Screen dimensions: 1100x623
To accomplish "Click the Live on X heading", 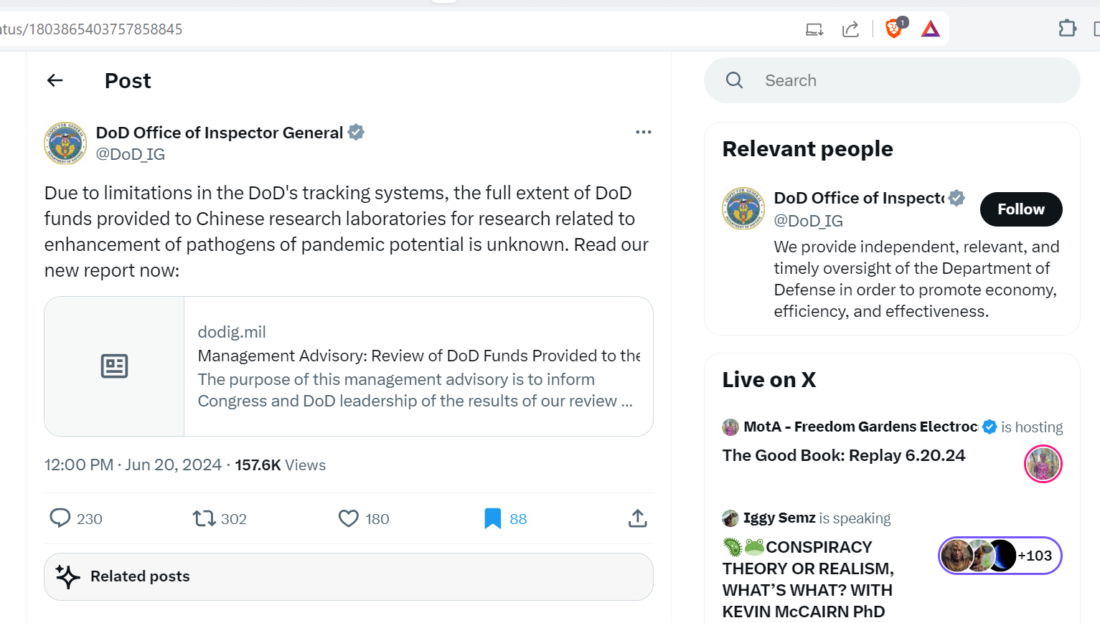I will pos(769,379).
